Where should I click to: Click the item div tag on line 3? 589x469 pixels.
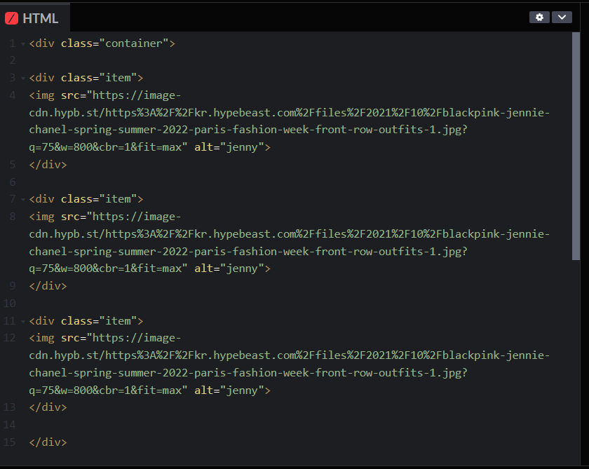point(86,78)
